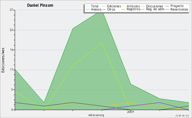This screenshot has width=192, height=118.
Task: Click the green Ediciones line color marker in legend
Action: [104, 6]
